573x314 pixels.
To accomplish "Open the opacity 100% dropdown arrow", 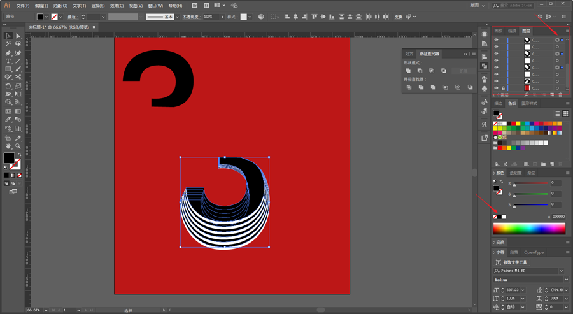I will tap(222, 17).
